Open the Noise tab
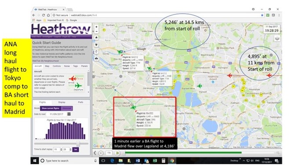Screen dimensions: 294x165 (67, 66)
